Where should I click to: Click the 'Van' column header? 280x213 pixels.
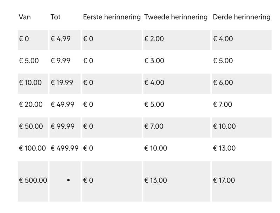coord(24,17)
